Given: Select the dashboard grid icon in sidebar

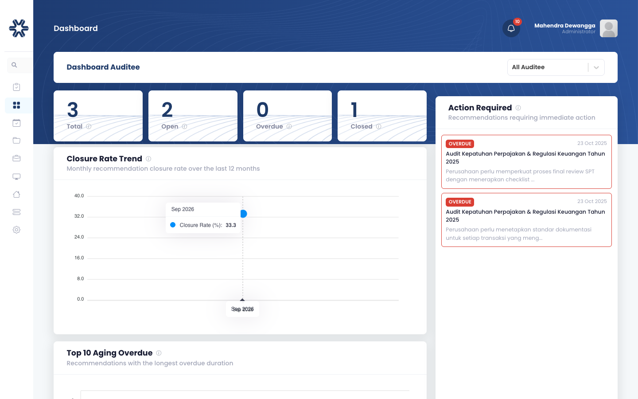Looking at the screenshot, I should [16, 105].
